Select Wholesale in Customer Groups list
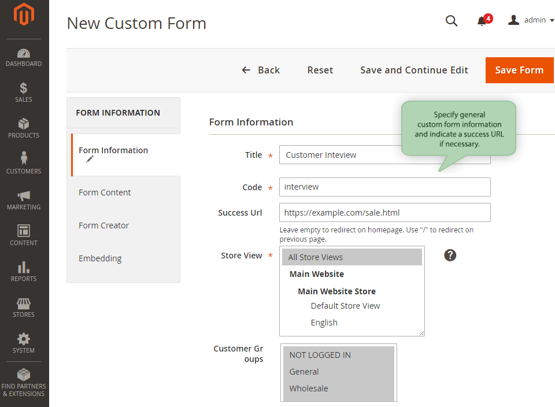This screenshot has width=555, height=407. click(309, 388)
